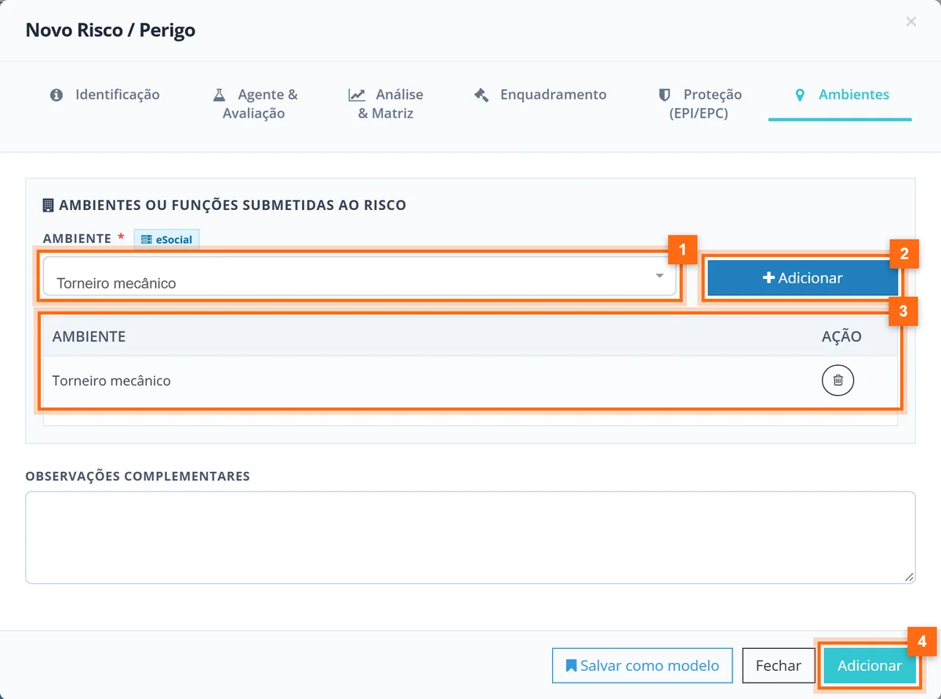Click the info icon beside Identificação
Viewport: 941px width, 699px height.
pos(56,95)
